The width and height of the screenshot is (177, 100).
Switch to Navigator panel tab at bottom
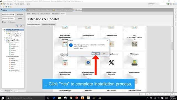coord(14,91)
